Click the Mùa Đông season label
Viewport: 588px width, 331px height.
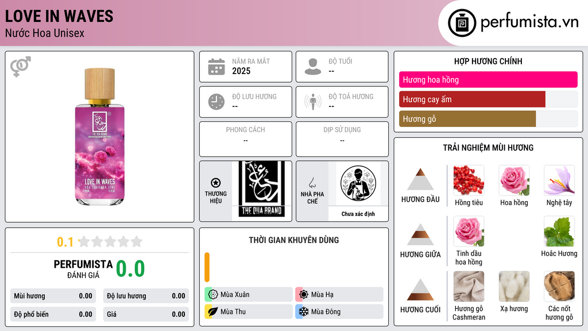(326, 311)
